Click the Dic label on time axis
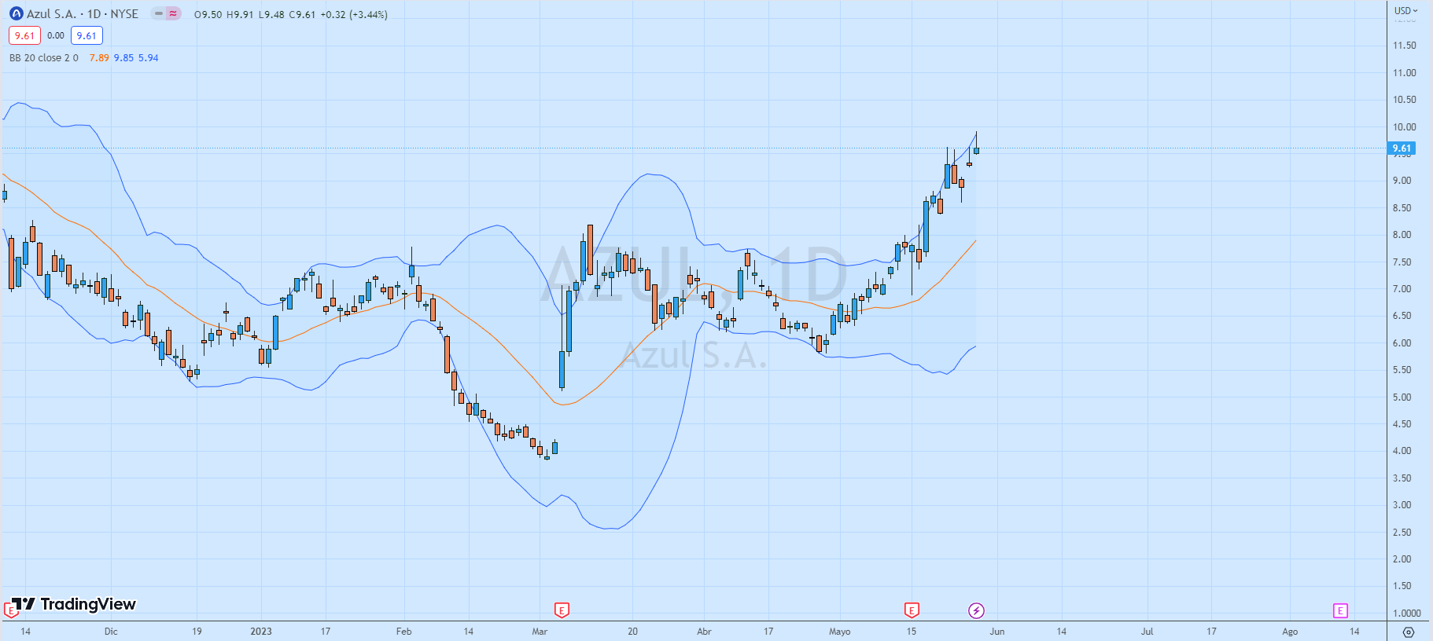The height and width of the screenshot is (641, 1433). coord(111,632)
